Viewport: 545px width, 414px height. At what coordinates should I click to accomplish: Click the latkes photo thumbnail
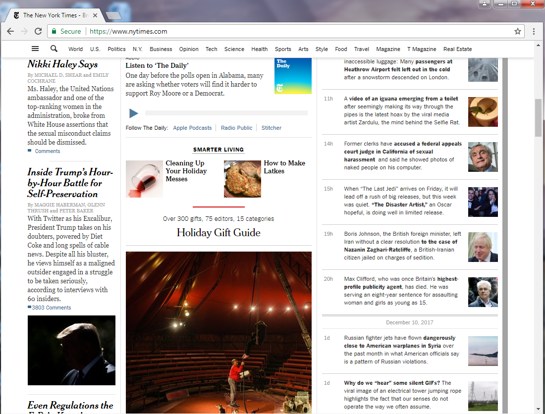tap(242, 179)
